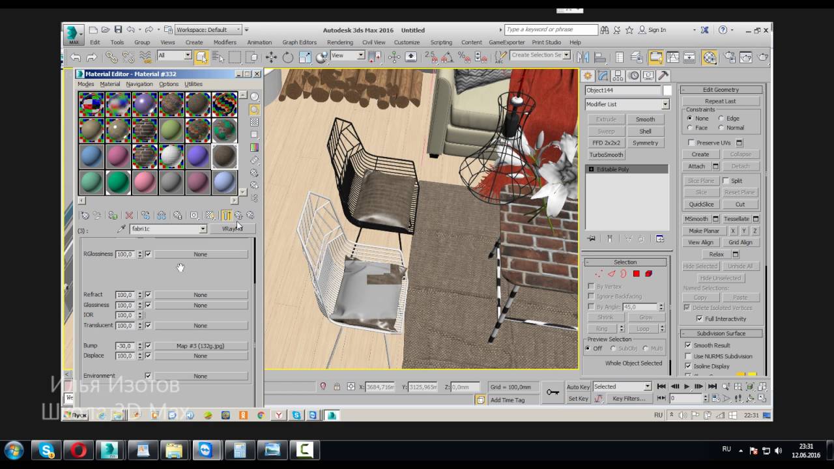Open the Hierarchy command panel tab
Image resolution: width=834 pixels, height=469 pixels.
coord(618,76)
